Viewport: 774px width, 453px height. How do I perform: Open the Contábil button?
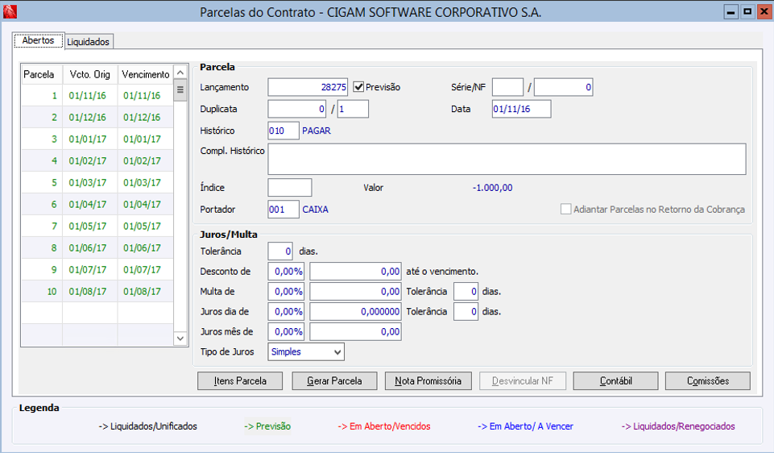coord(615,381)
